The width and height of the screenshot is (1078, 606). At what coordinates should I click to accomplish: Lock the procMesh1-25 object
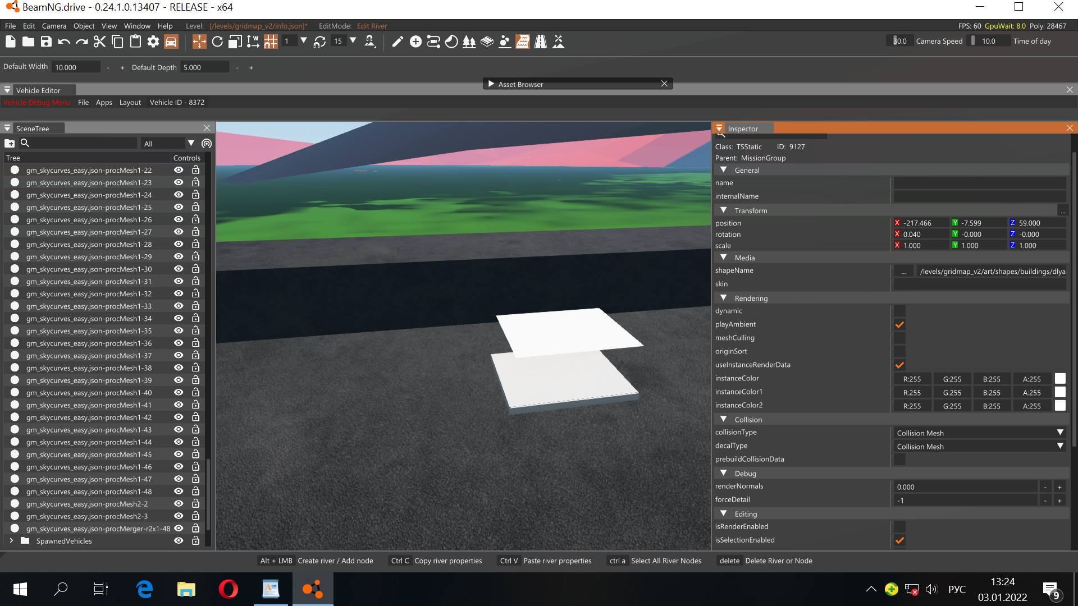point(195,207)
